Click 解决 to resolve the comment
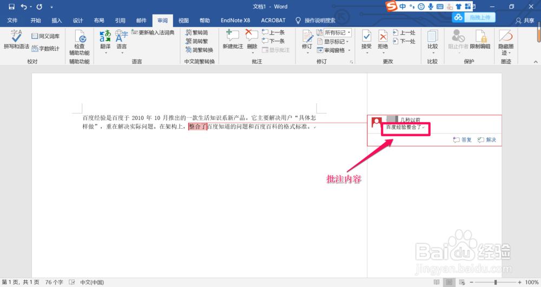This screenshot has width=541, height=287. 487,139
